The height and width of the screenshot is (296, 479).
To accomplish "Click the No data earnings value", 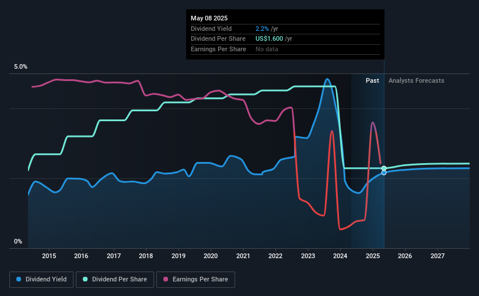I will [267, 49].
